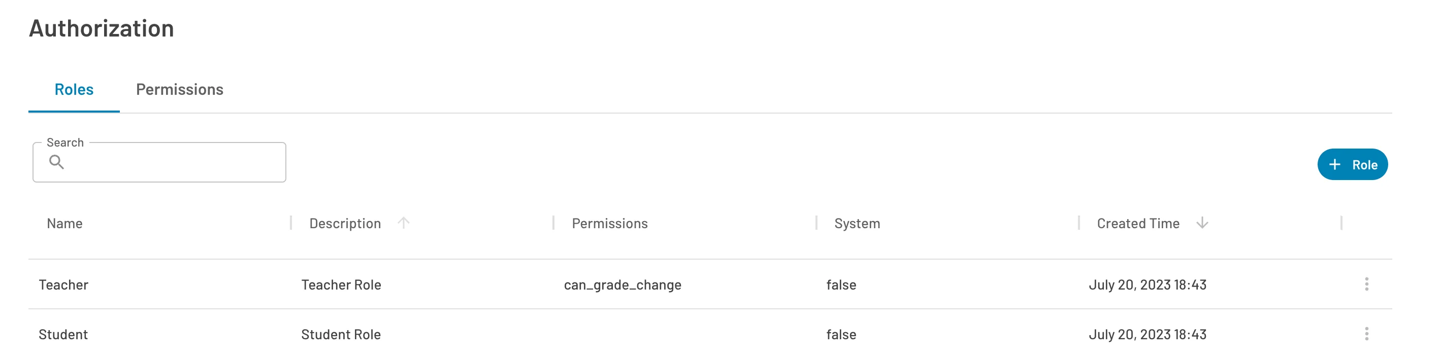The width and height of the screenshot is (1441, 357).
Task: Open Student row's three-dot actions menu
Action: tap(1367, 334)
